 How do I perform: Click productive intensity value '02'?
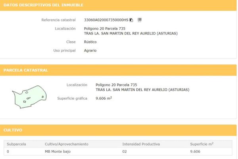[x=125, y=151]
